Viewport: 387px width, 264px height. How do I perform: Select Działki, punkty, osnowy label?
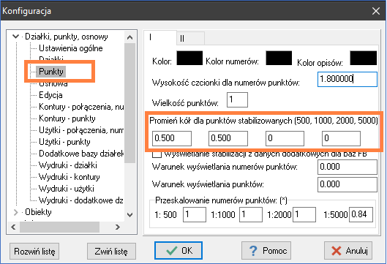pos(67,37)
